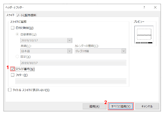Viewport: 166px width, 113px height.
Task: Click the ヘッダーとフッター title bar
Action: tap(67, 8)
